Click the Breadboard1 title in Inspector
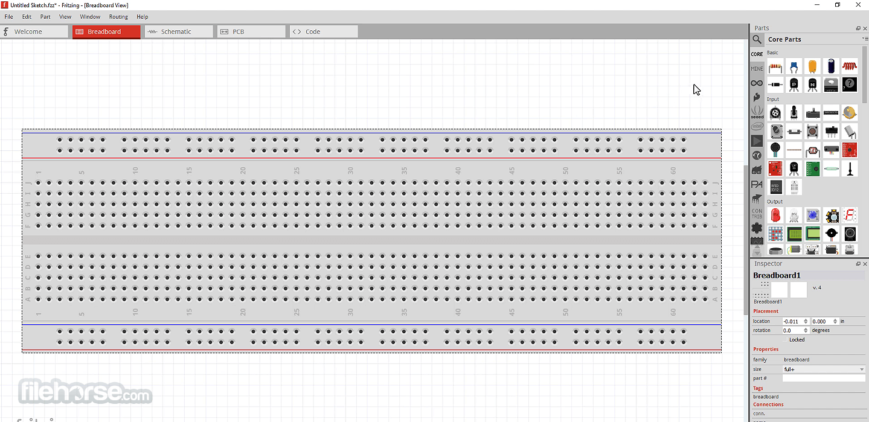869x422 pixels. click(777, 275)
